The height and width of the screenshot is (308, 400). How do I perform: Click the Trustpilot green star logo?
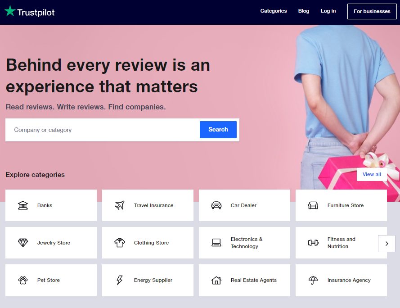[10, 11]
